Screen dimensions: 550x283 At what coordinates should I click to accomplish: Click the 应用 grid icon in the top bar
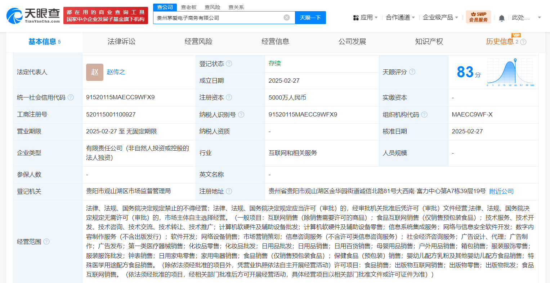click(x=356, y=17)
